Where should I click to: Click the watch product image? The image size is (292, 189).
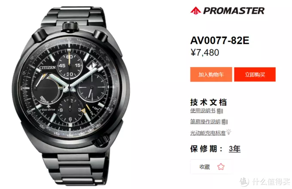pos(71,96)
